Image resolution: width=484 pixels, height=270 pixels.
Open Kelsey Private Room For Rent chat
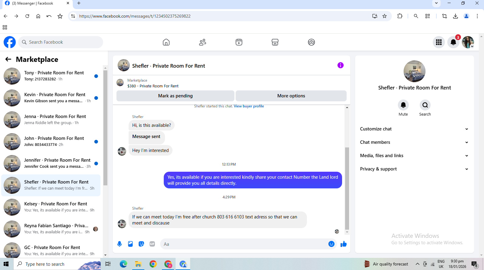[x=51, y=207]
